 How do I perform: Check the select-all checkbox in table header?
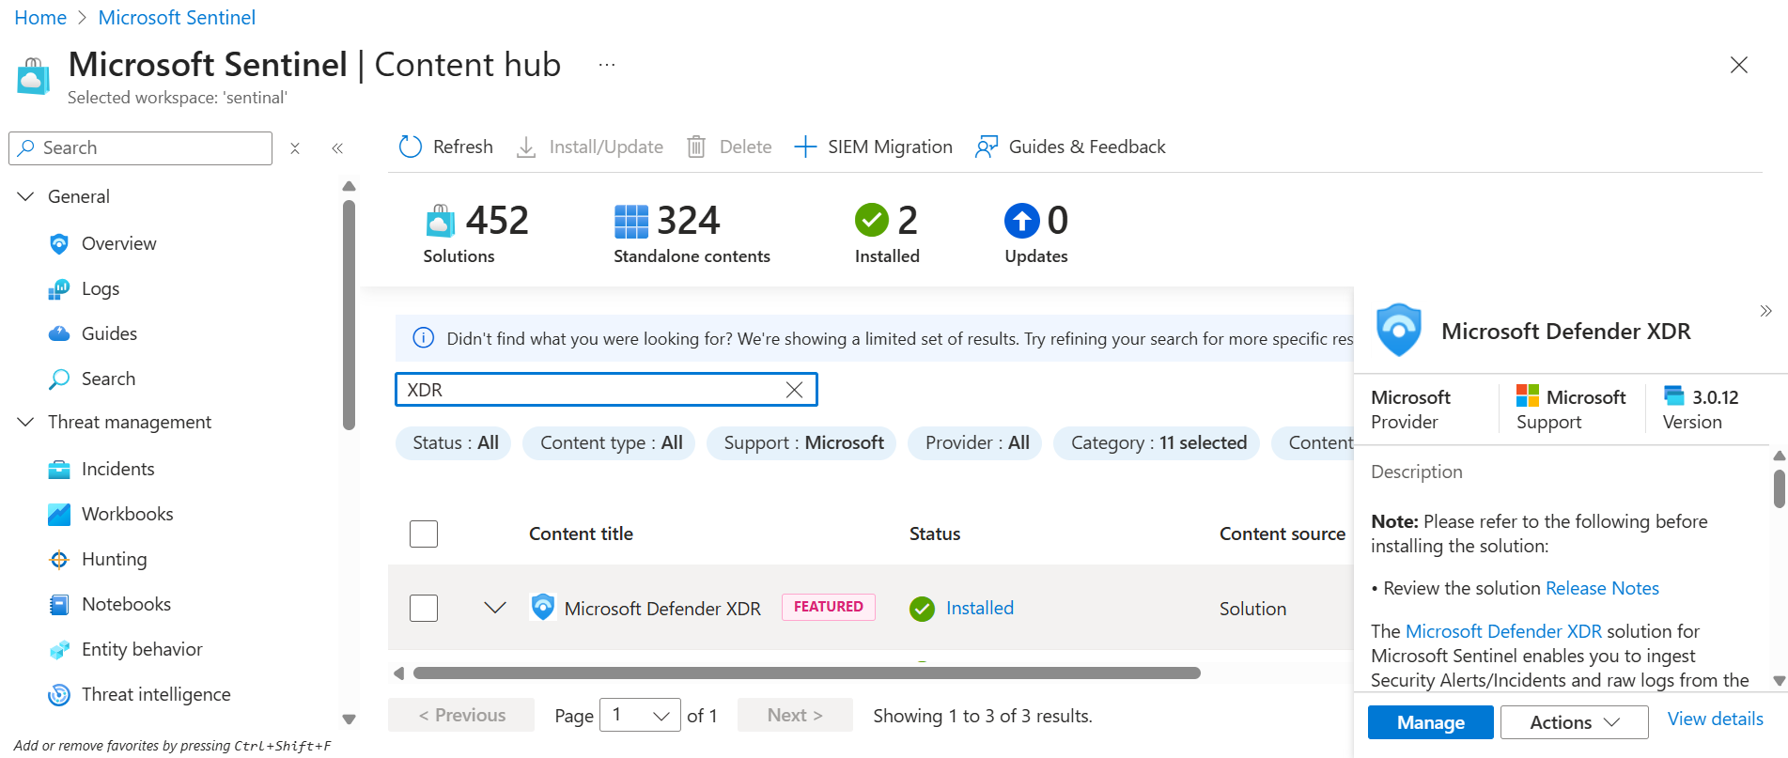coord(424,534)
